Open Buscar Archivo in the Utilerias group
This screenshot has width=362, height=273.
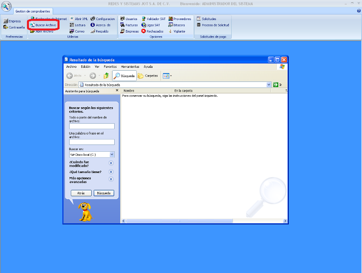[43, 25]
